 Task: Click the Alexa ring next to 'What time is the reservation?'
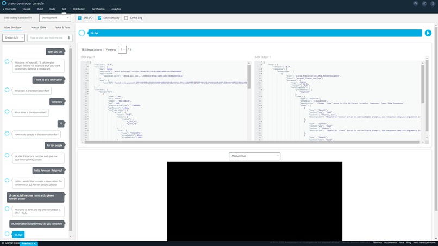(7, 111)
